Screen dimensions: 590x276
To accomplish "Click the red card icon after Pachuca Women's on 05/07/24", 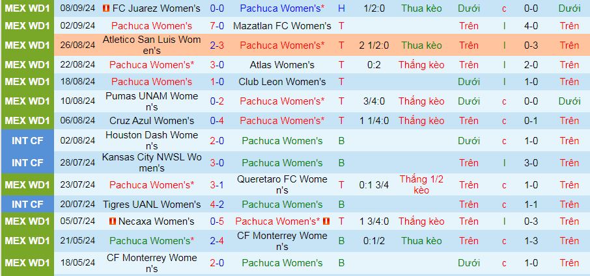I will 326,221.
